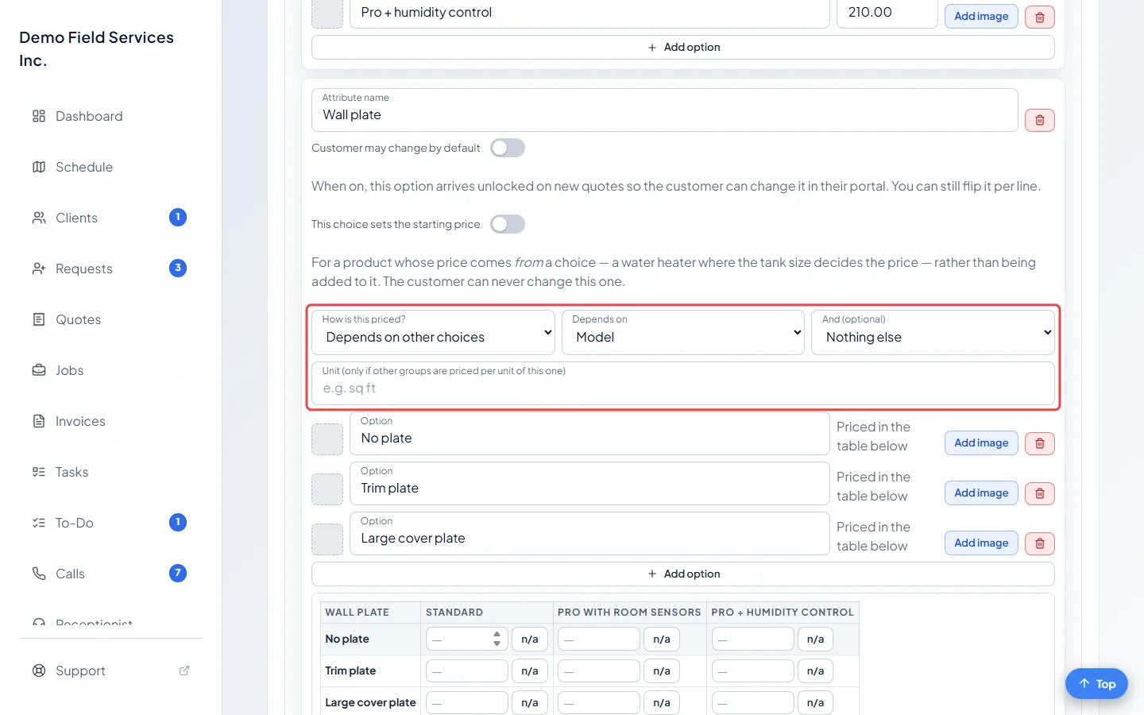
Task: Open How is this priced dropdown
Action: click(x=433, y=332)
